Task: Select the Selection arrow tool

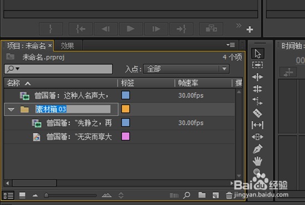Action: point(257,53)
